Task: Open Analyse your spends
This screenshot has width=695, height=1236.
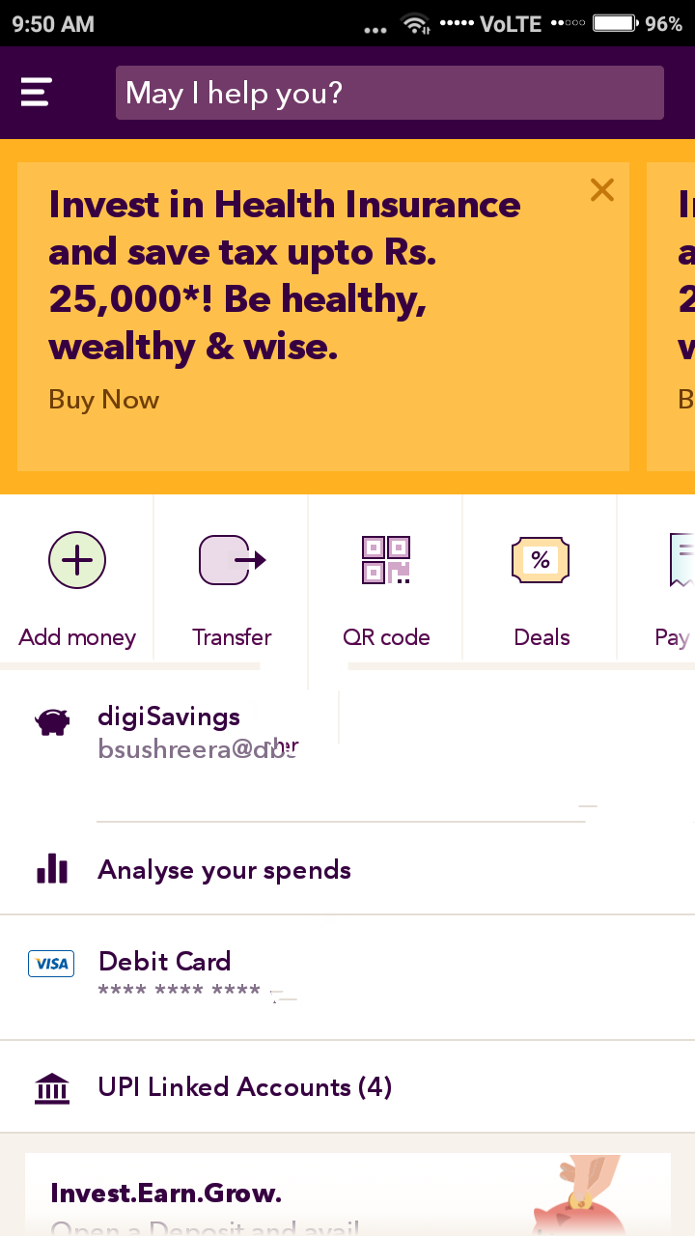Action: 347,870
